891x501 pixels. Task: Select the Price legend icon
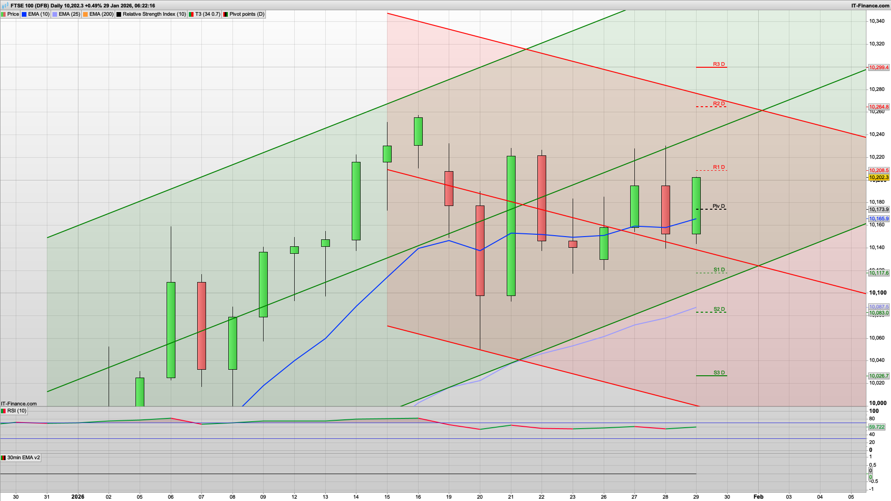coord(4,14)
